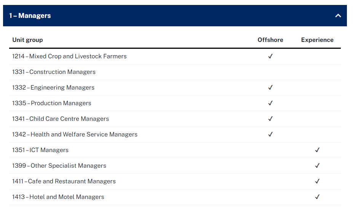
Task: Click Offshore checkmark for Health and Welfare Managers
Action: [270, 135]
